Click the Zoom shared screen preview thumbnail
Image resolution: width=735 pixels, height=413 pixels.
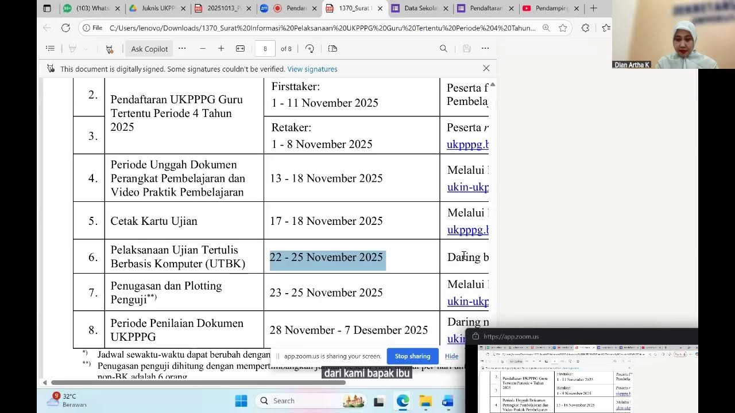click(587, 378)
